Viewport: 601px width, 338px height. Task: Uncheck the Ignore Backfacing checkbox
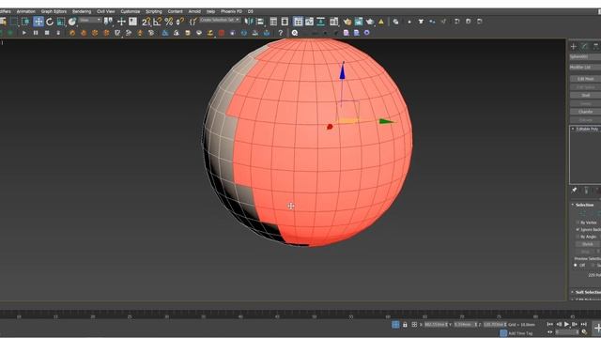(x=578, y=229)
